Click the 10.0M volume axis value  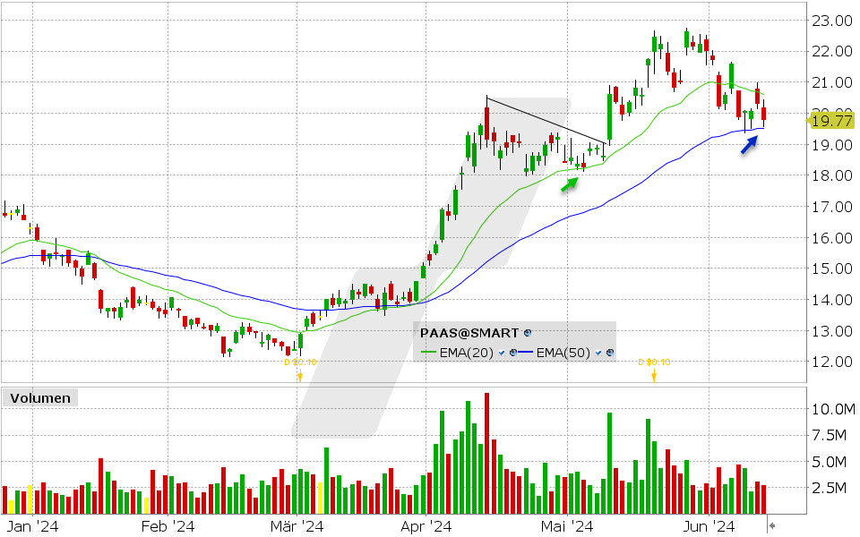[x=834, y=409]
